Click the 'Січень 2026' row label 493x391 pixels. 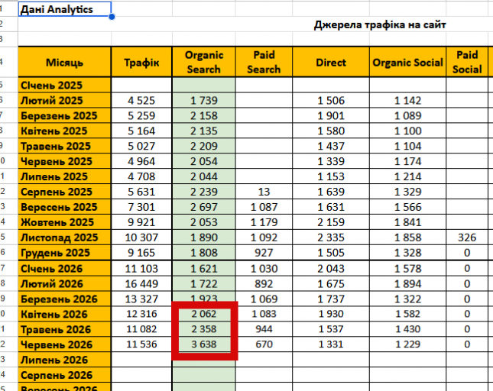point(64,269)
